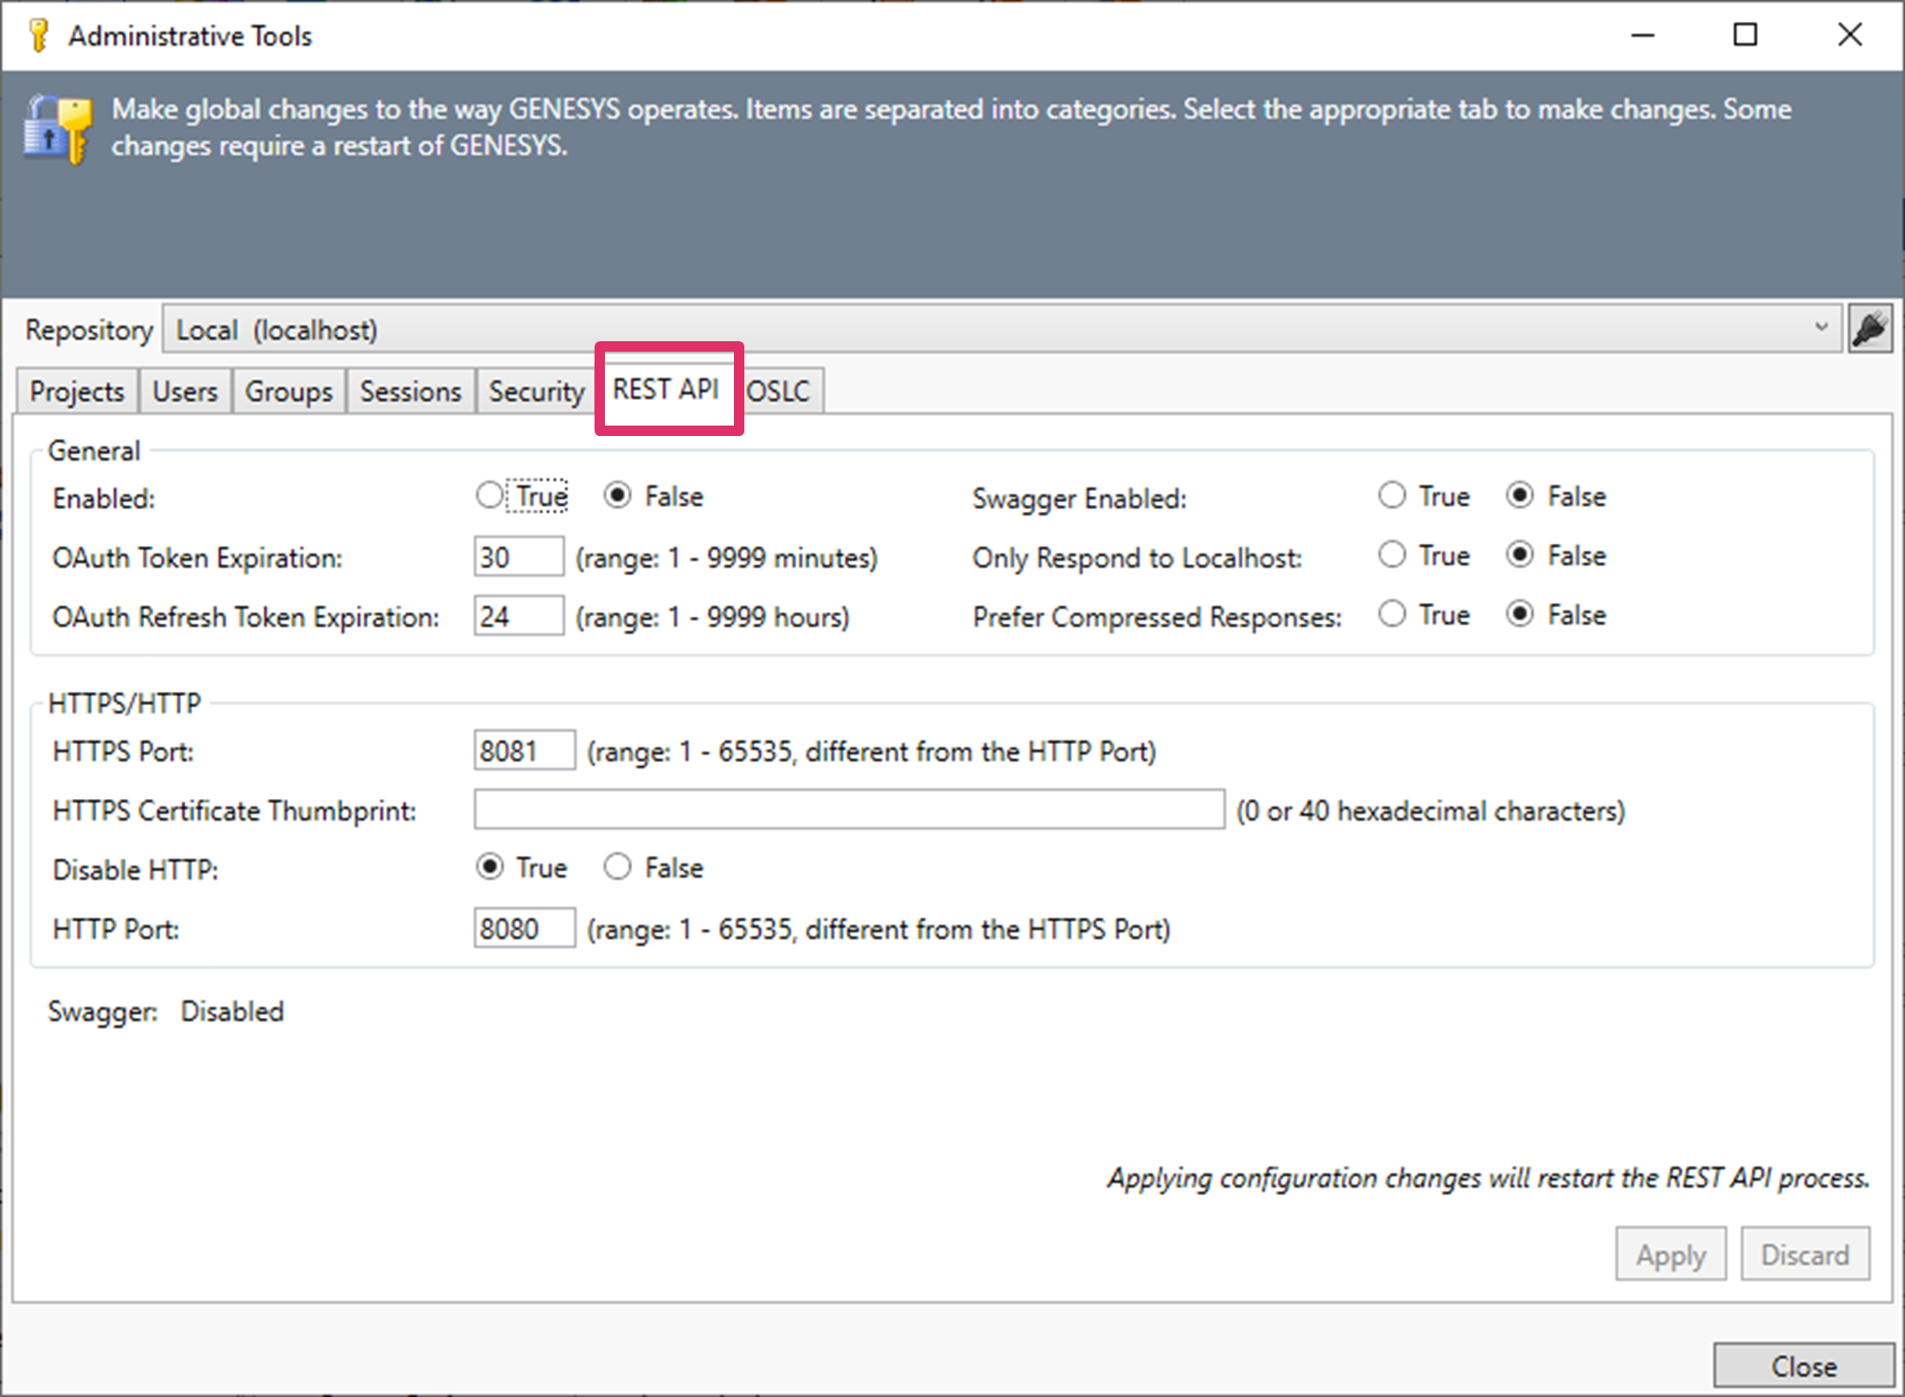1905x1397 pixels.
Task: Switch to the Projects tab
Action: 76,390
